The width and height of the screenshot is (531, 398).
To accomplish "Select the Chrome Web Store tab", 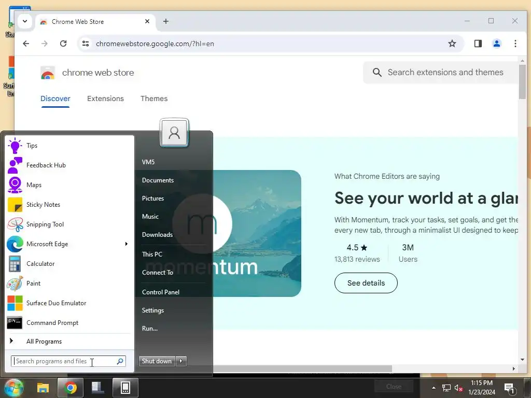I will coord(95,22).
